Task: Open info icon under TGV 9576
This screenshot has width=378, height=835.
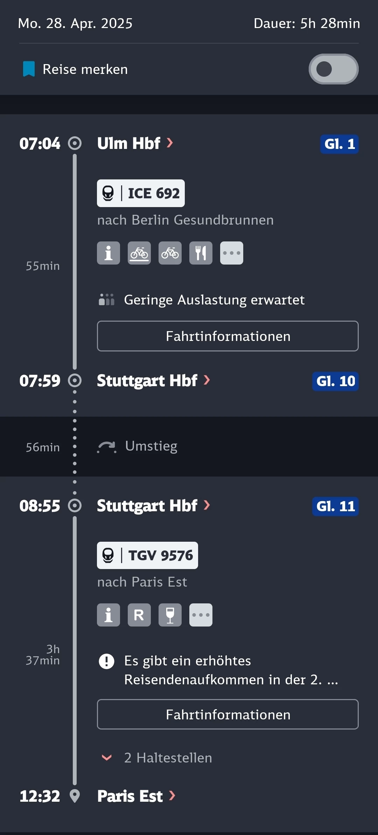Action: [108, 615]
